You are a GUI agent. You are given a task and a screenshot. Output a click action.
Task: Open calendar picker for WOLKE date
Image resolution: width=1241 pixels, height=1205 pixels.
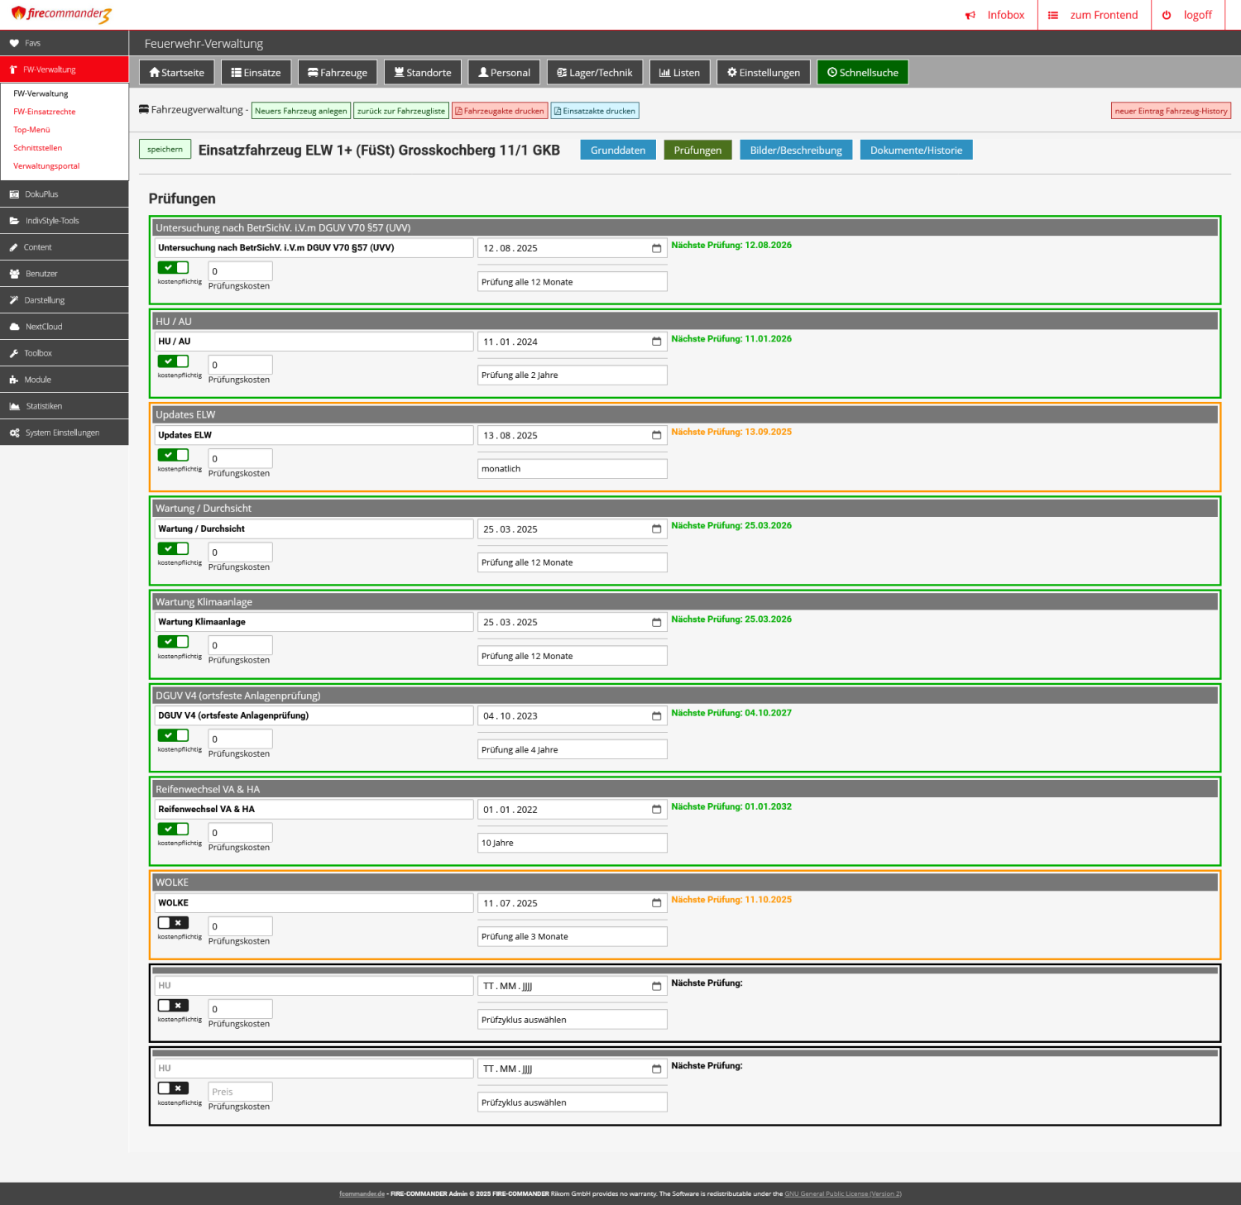(x=656, y=903)
